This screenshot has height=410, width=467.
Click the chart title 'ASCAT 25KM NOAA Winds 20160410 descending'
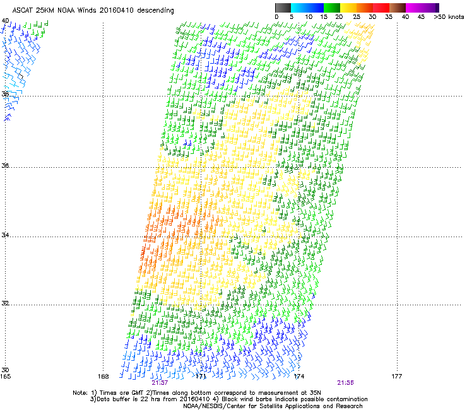pyautogui.click(x=93, y=10)
